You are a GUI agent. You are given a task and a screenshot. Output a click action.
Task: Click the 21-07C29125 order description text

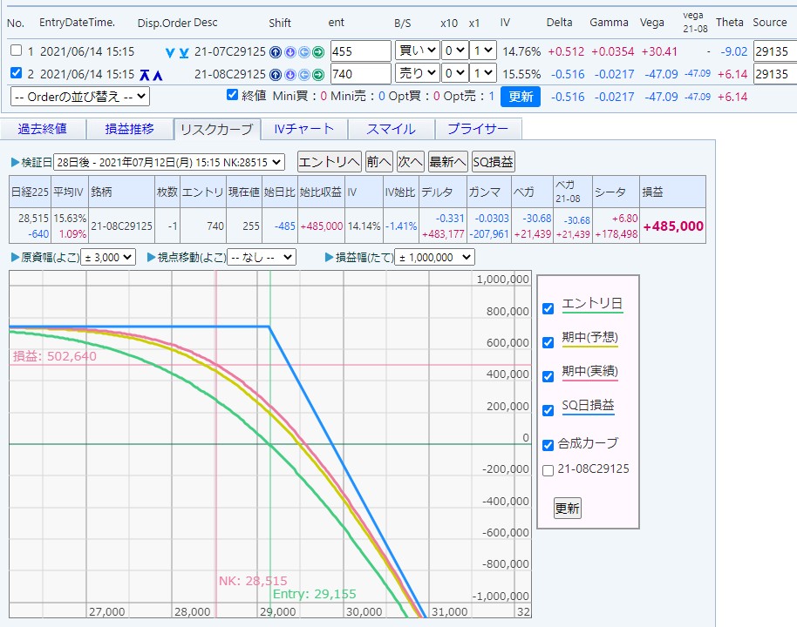pyautogui.click(x=230, y=51)
